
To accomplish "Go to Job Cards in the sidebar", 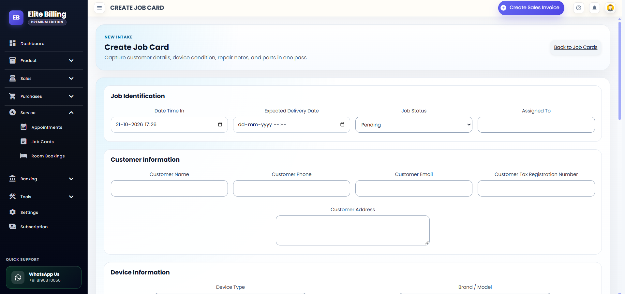I will tap(42, 142).
